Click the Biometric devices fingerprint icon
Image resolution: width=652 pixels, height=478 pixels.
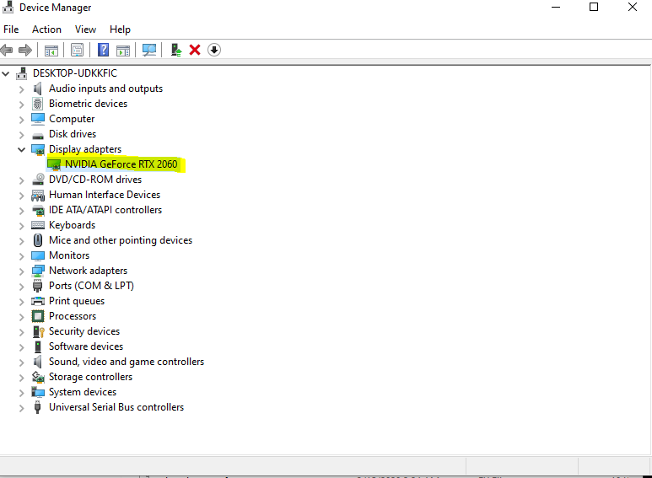pyautogui.click(x=37, y=104)
